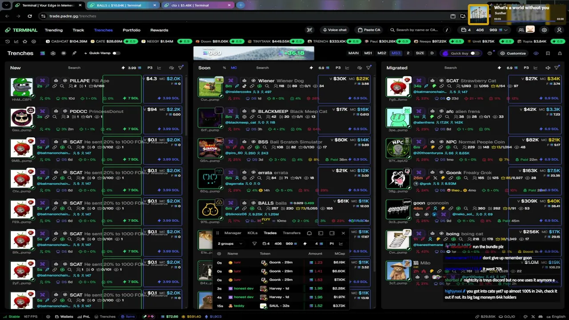Click the Search field in the Migrated column
Image resolution: width=569 pixels, height=320 pixels.
coord(450,68)
